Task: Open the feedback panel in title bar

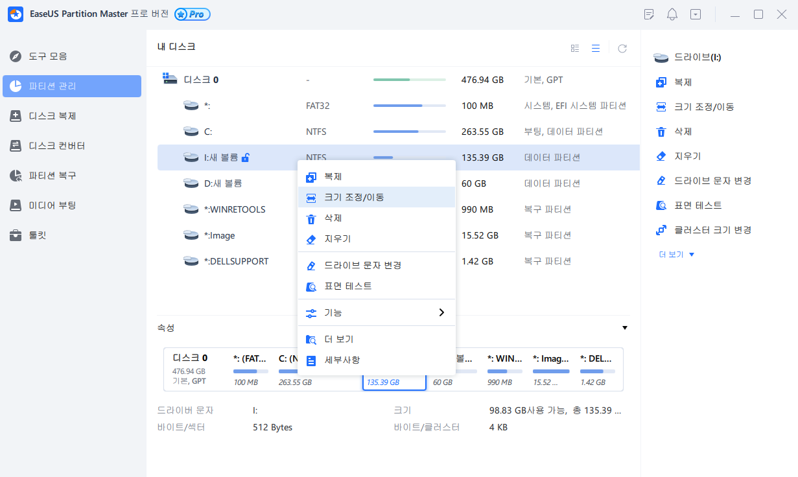Action: coord(648,14)
